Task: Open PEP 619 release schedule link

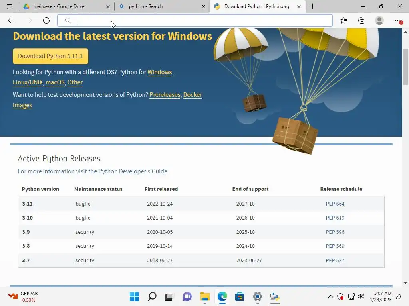Action: pyautogui.click(x=335, y=218)
